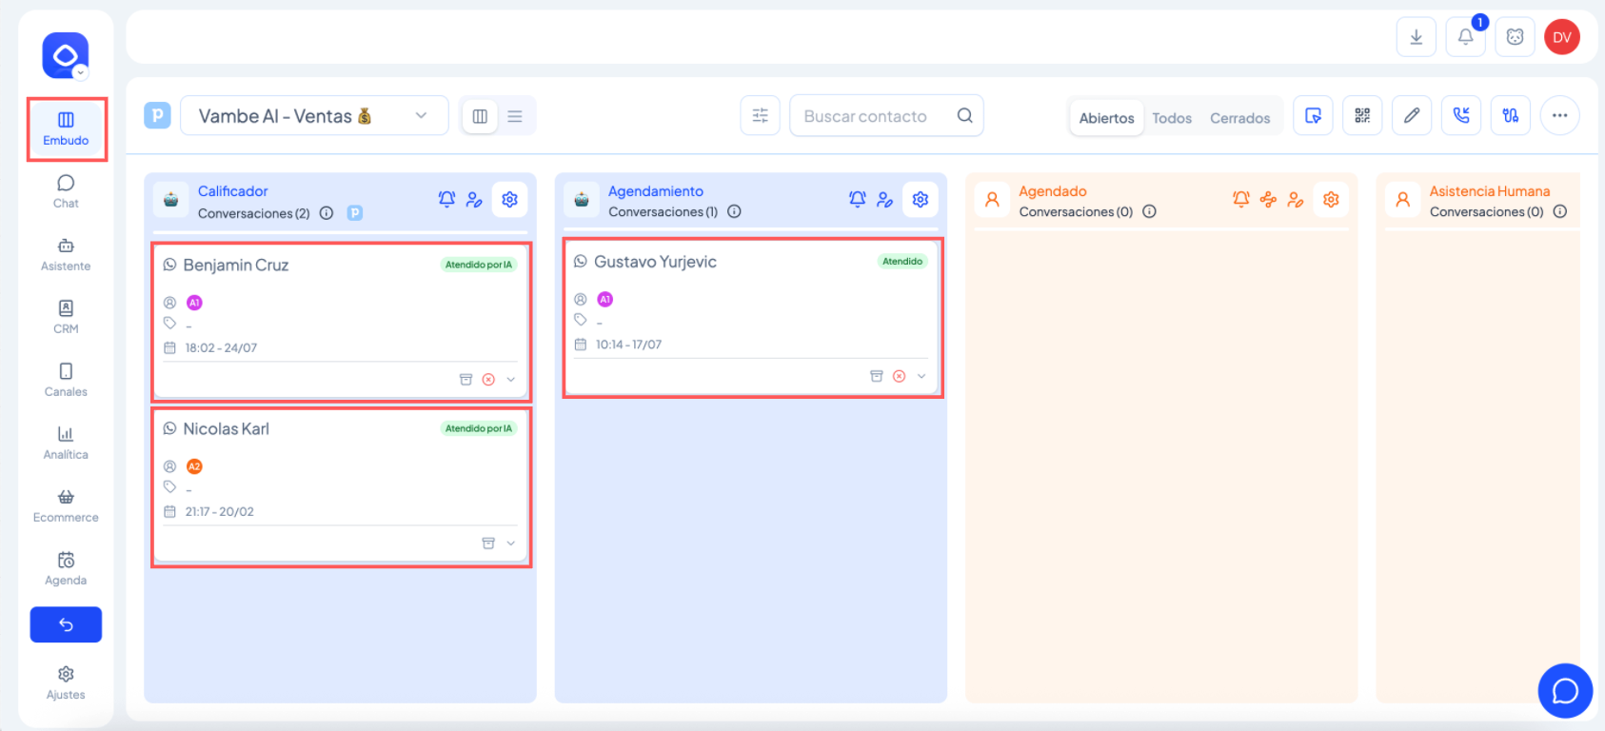Expand Gustavo Yurjevic card chevron
This screenshot has width=1605, height=731.
click(921, 377)
